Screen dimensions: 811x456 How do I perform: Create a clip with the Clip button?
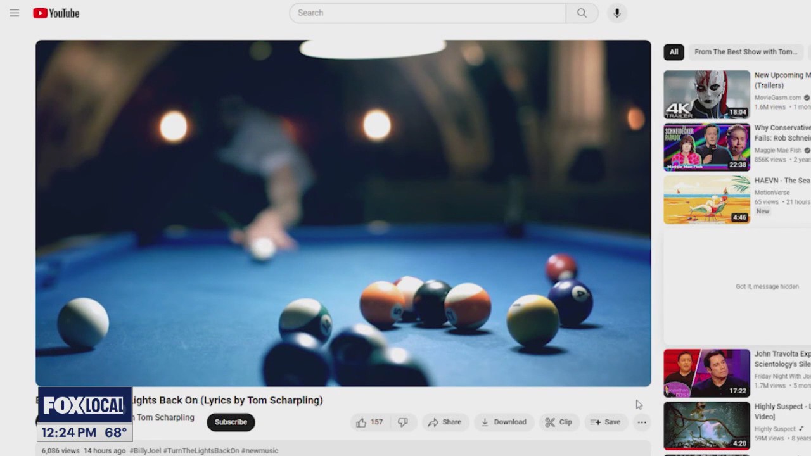(x=558, y=422)
